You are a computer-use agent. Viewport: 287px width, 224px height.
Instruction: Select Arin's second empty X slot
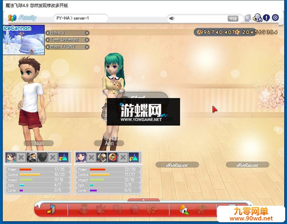point(123,157)
